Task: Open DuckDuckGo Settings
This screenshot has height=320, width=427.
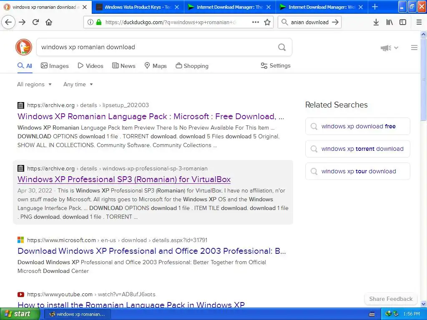Action: tap(276, 65)
